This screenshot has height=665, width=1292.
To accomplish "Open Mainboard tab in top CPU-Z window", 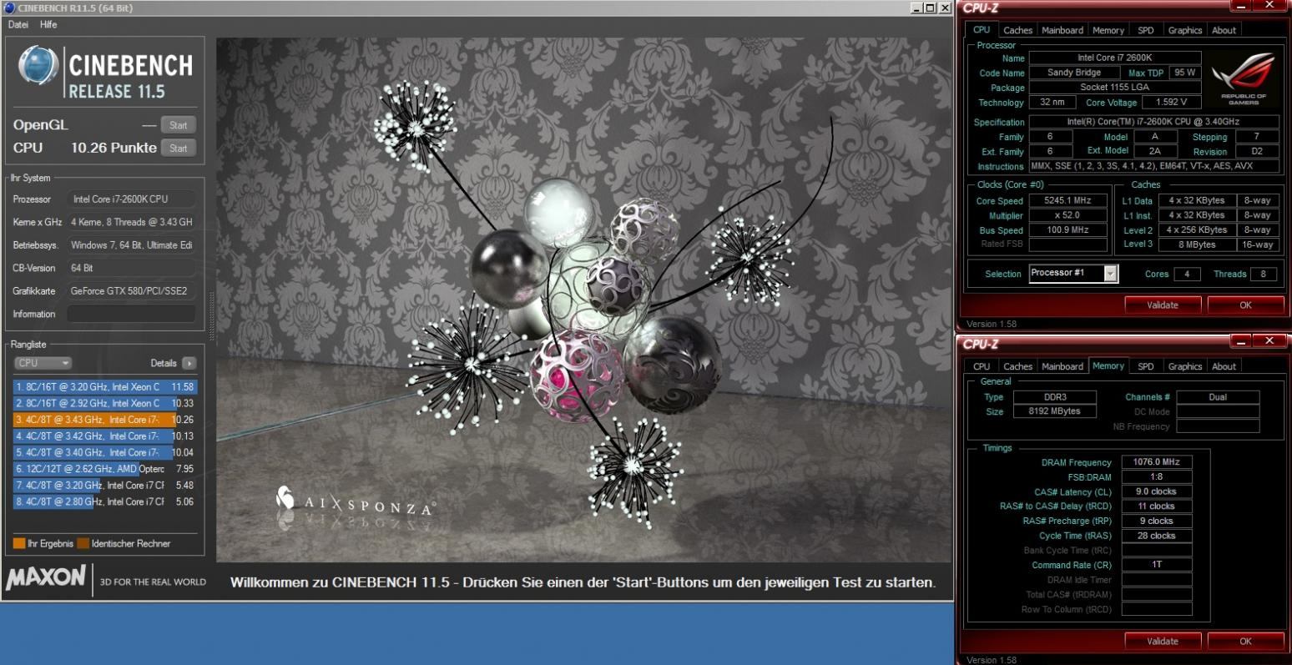I will point(1062,30).
